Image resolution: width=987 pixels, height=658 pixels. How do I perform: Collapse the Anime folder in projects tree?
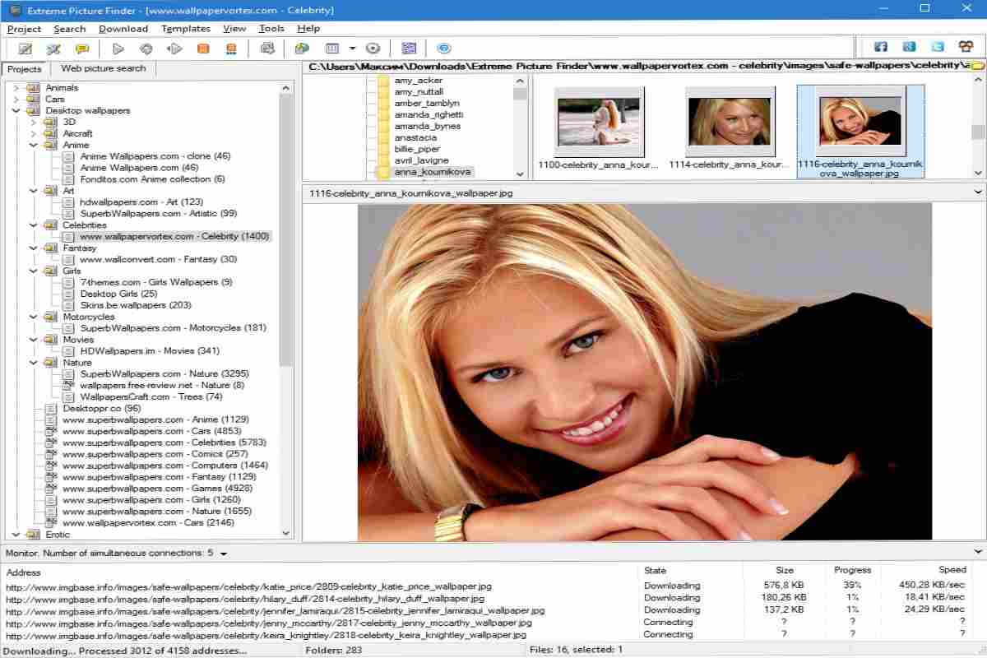(x=34, y=145)
